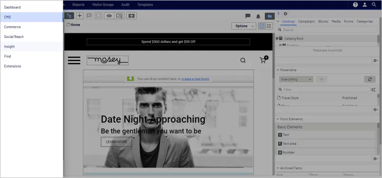Open Commerce from the side menu

31,27
